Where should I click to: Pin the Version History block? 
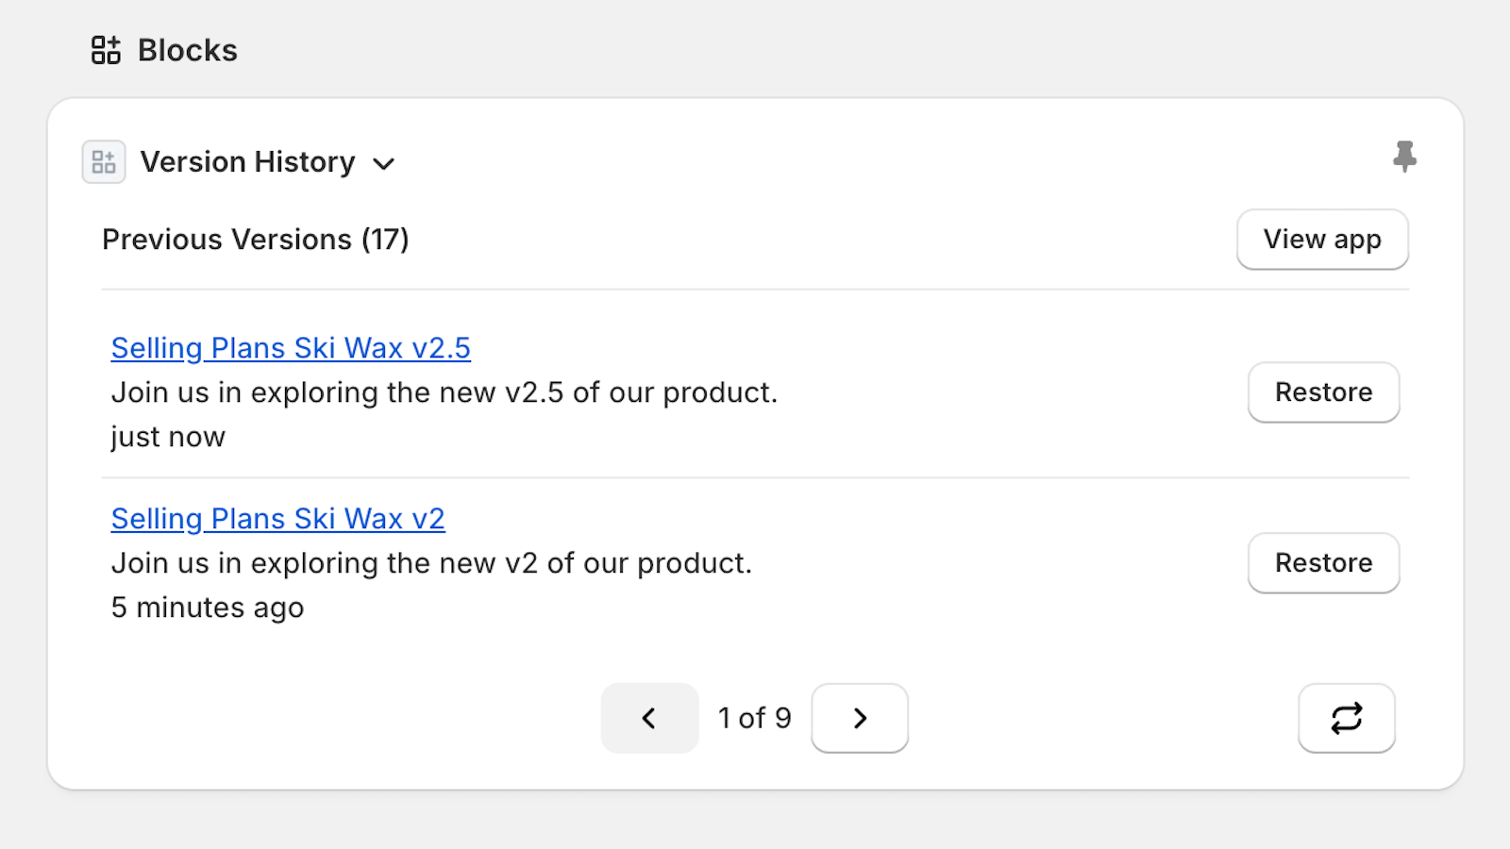coord(1404,157)
